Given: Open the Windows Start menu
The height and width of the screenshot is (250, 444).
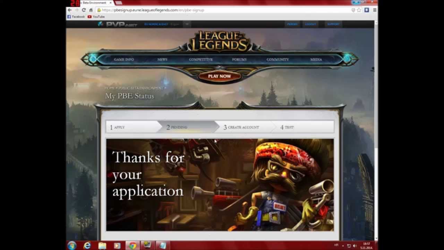Looking at the screenshot, I should (72, 245).
